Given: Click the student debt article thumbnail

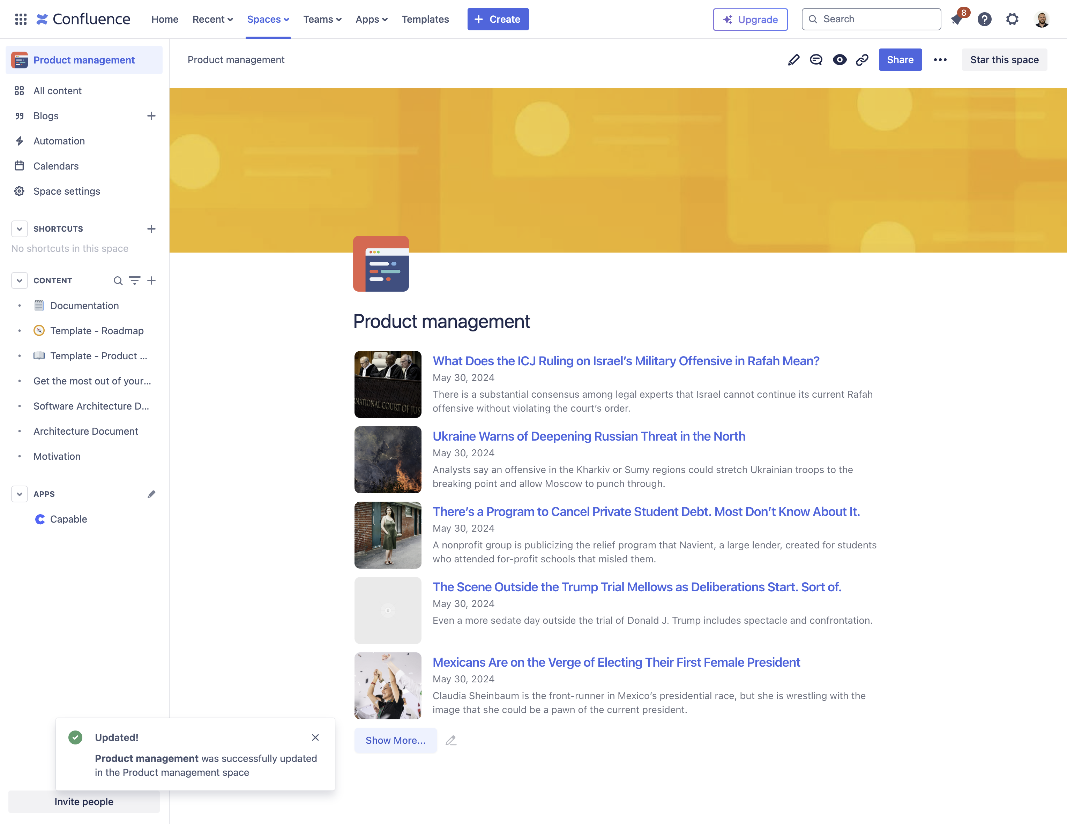Looking at the screenshot, I should coord(387,535).
